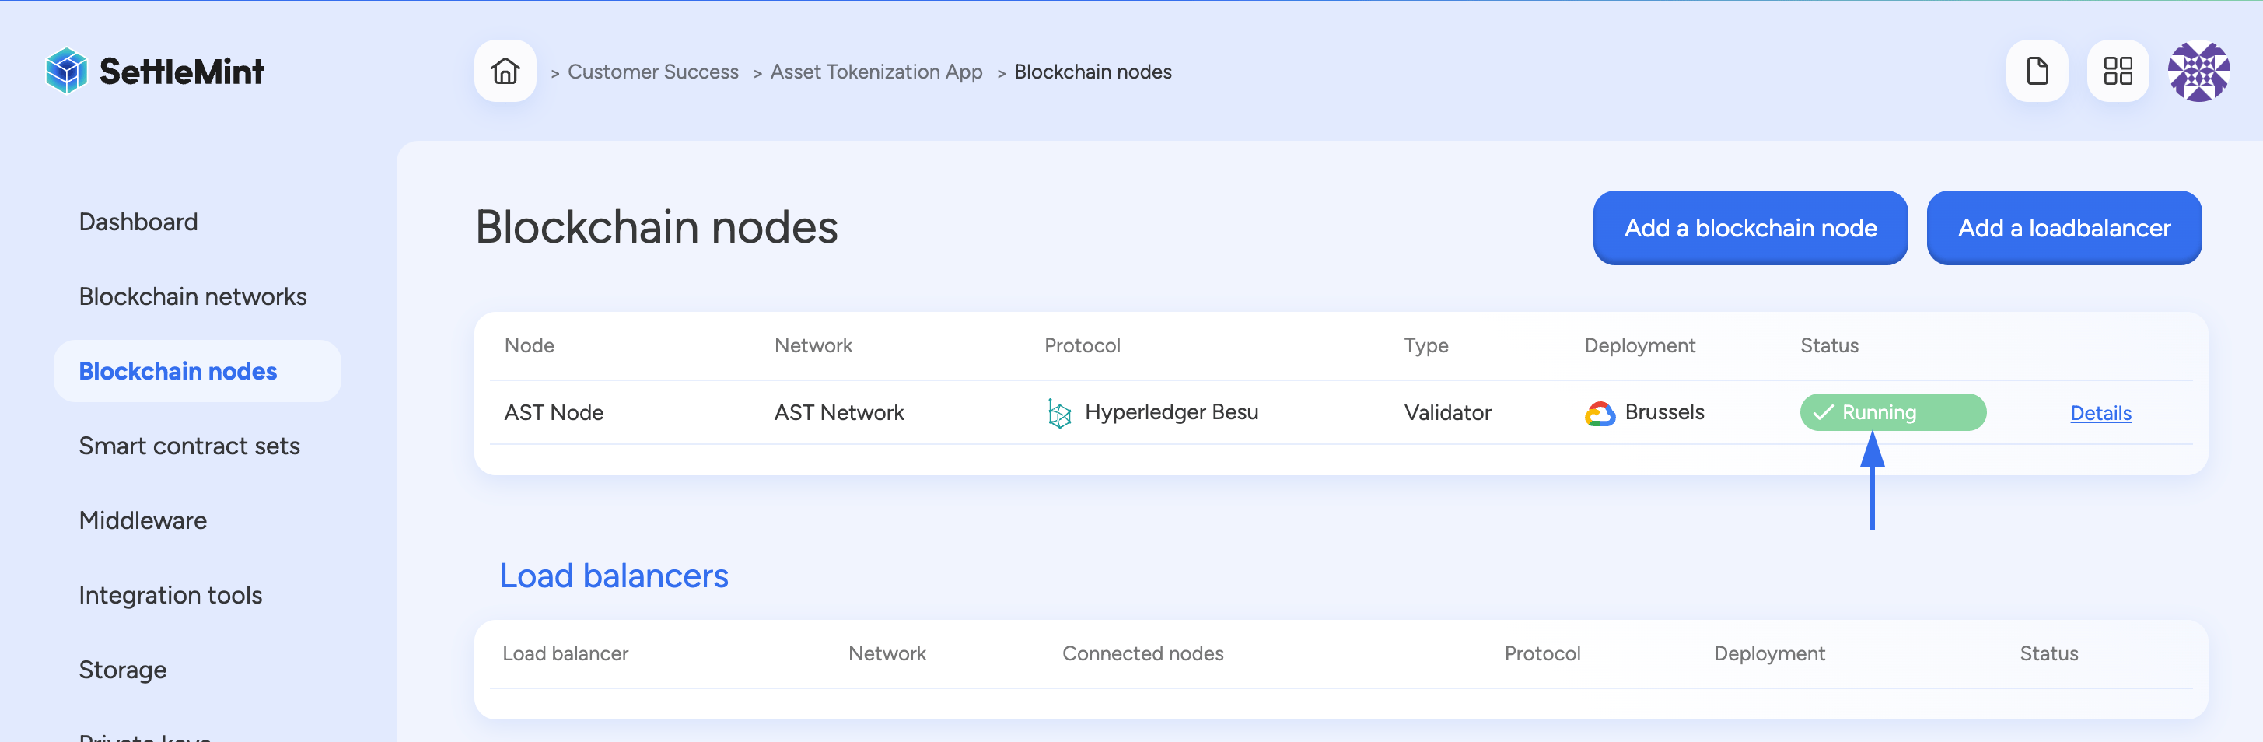Click the Add a blockchain node button

coord(1749,227)
